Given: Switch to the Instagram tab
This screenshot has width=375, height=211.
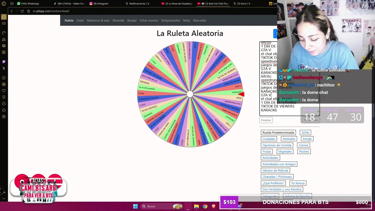Looking at the screenshot, I should pyautogui.click(x=99, y=4).
